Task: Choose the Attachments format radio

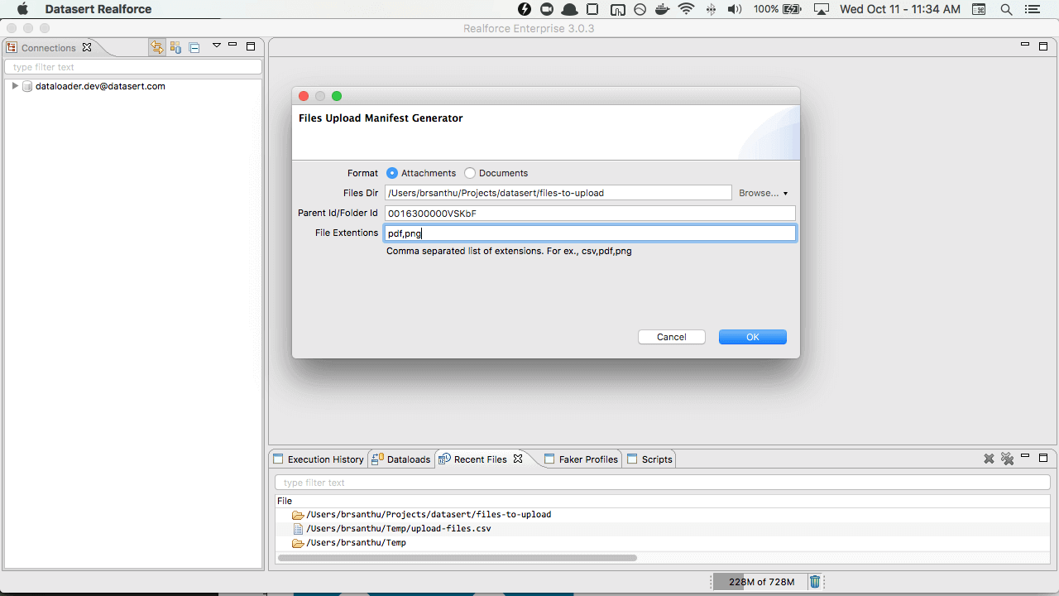Action: pos(392,173)
